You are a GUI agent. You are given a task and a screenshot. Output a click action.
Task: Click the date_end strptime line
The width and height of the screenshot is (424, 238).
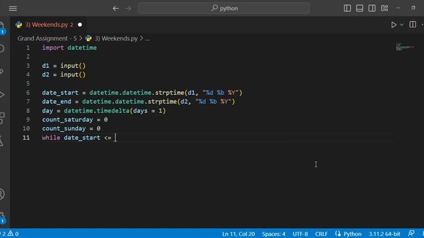click(138, 102)
